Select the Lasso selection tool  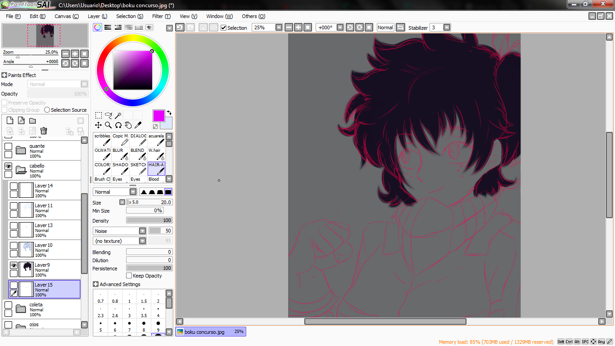pos(108,115)
